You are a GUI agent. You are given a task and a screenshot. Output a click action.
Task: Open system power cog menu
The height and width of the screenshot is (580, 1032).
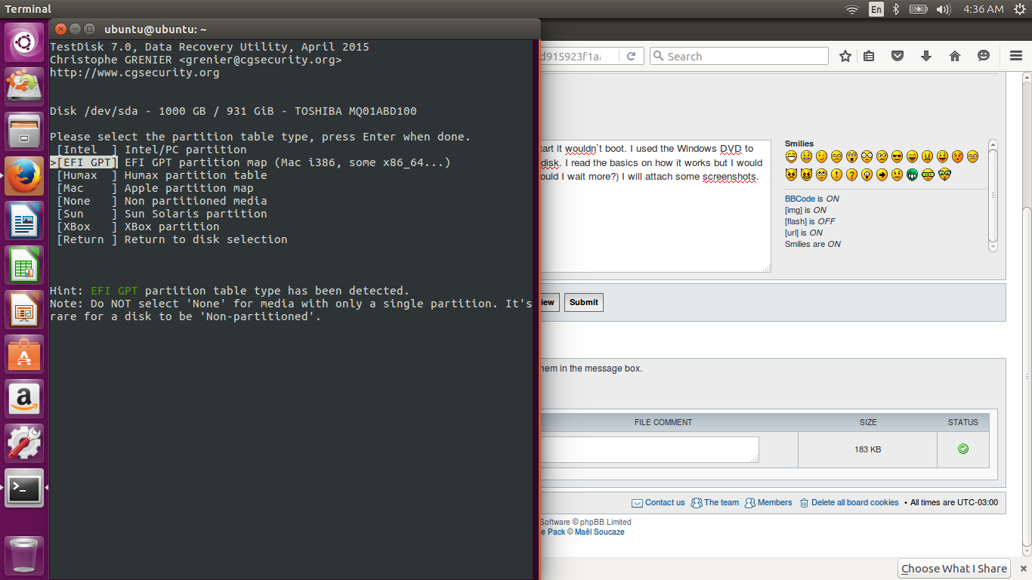click(x=1019, y=9)
